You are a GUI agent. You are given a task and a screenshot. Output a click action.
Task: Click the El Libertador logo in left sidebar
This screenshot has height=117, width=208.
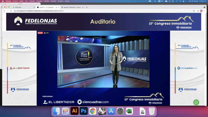(19, 68)
